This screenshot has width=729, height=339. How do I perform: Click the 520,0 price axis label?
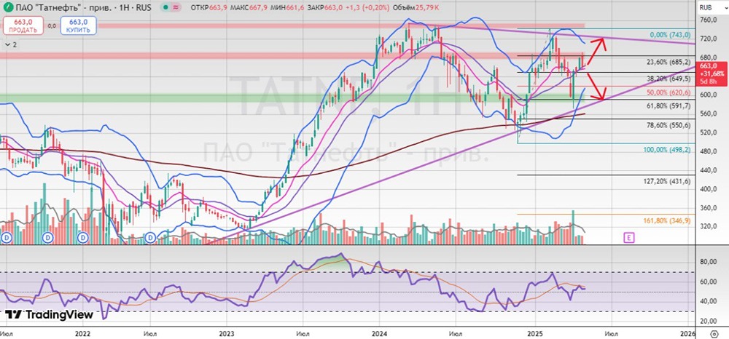[709, 132]
